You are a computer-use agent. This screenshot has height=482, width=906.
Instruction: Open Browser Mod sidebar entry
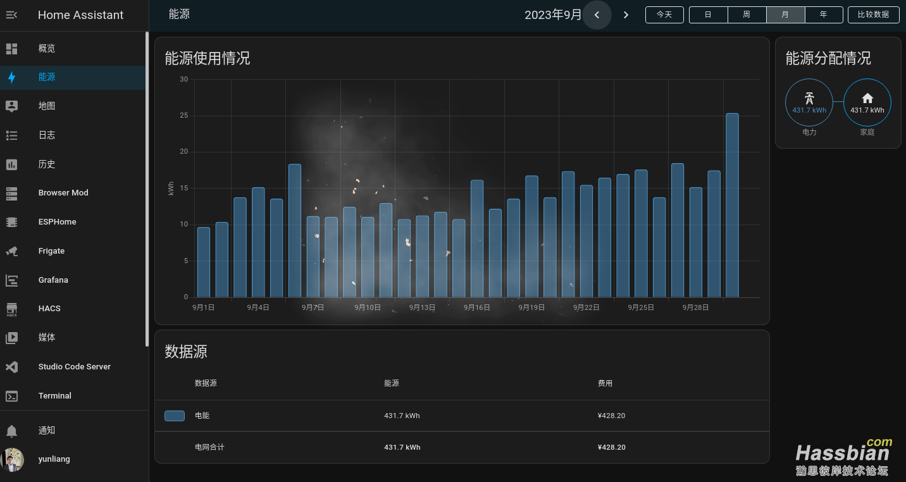pos(73,193)
